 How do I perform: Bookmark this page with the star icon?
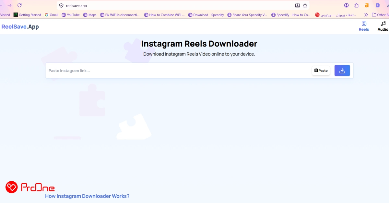point(305,5)
